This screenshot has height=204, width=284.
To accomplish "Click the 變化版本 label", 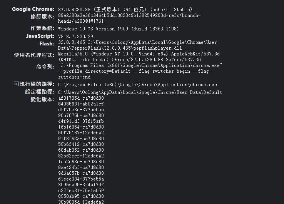I will [x=42, y=99].
